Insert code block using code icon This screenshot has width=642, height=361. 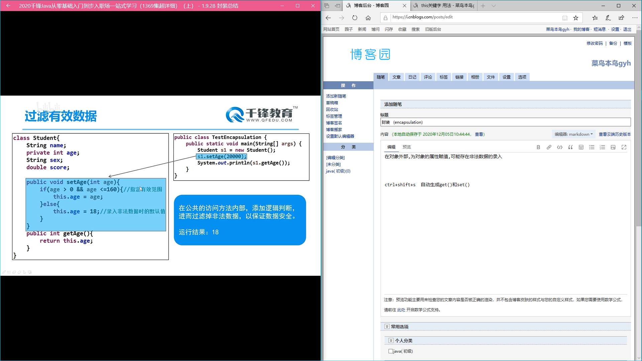tap(559, 147)
